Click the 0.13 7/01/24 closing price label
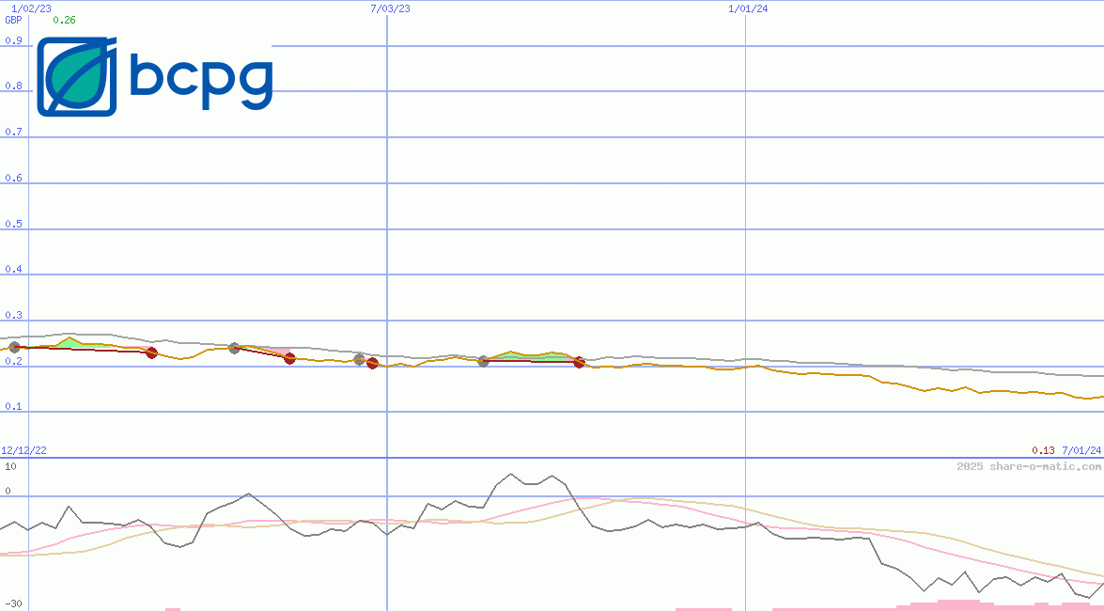1104x611 pixels. pyautogui.click(x=1065, y=451)
